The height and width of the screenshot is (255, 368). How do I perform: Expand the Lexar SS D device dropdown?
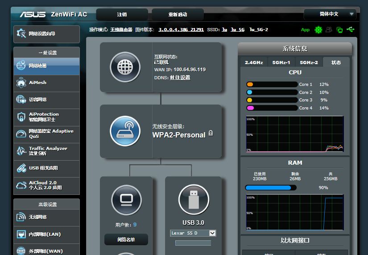point(212,233)
